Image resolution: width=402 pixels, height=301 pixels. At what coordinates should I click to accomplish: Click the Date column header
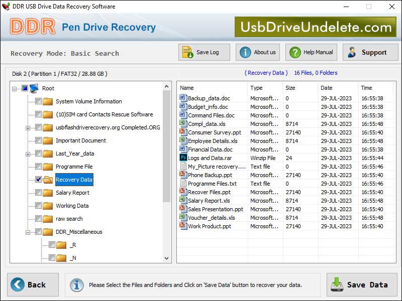(338, 88)
